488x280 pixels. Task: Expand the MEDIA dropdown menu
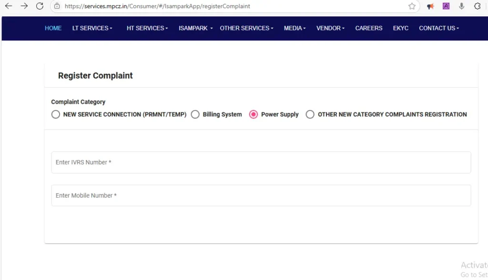[x=295, y=28]
